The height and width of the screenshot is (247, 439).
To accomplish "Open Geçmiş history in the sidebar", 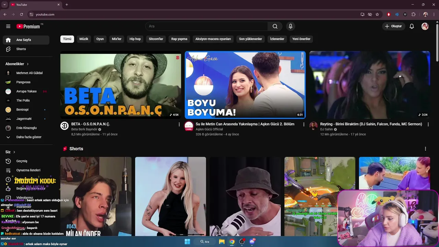I will coord(26,161).
